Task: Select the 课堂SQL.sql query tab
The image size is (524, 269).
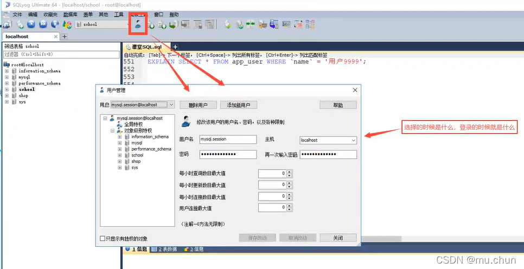Action: [x=146, y=47]
